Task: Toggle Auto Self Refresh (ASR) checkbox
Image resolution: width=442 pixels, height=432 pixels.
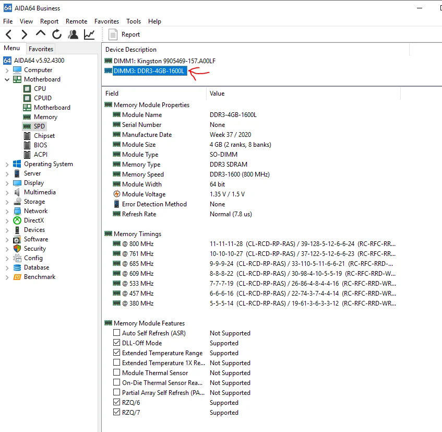Action: [116, 333]
